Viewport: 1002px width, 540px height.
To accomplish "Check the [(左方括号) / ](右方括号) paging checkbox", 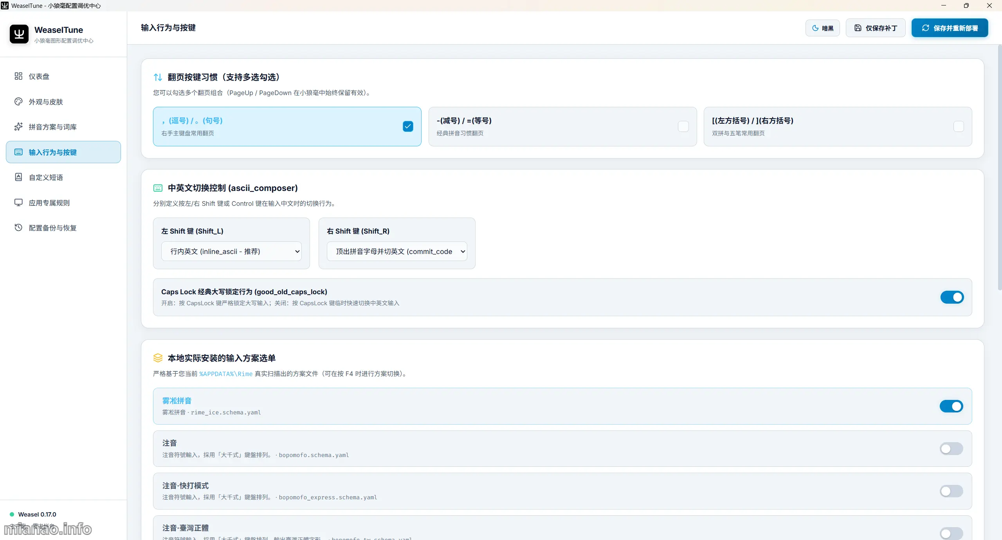I will pyautogui.click(x=959, y=126).
